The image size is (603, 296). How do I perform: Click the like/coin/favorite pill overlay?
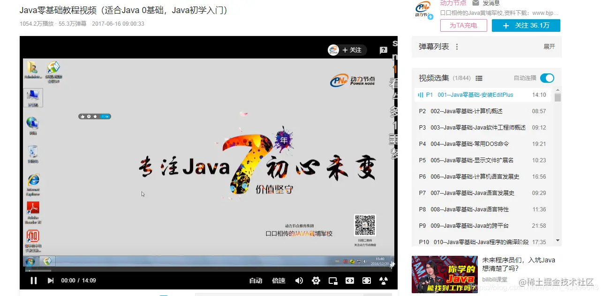95,116
